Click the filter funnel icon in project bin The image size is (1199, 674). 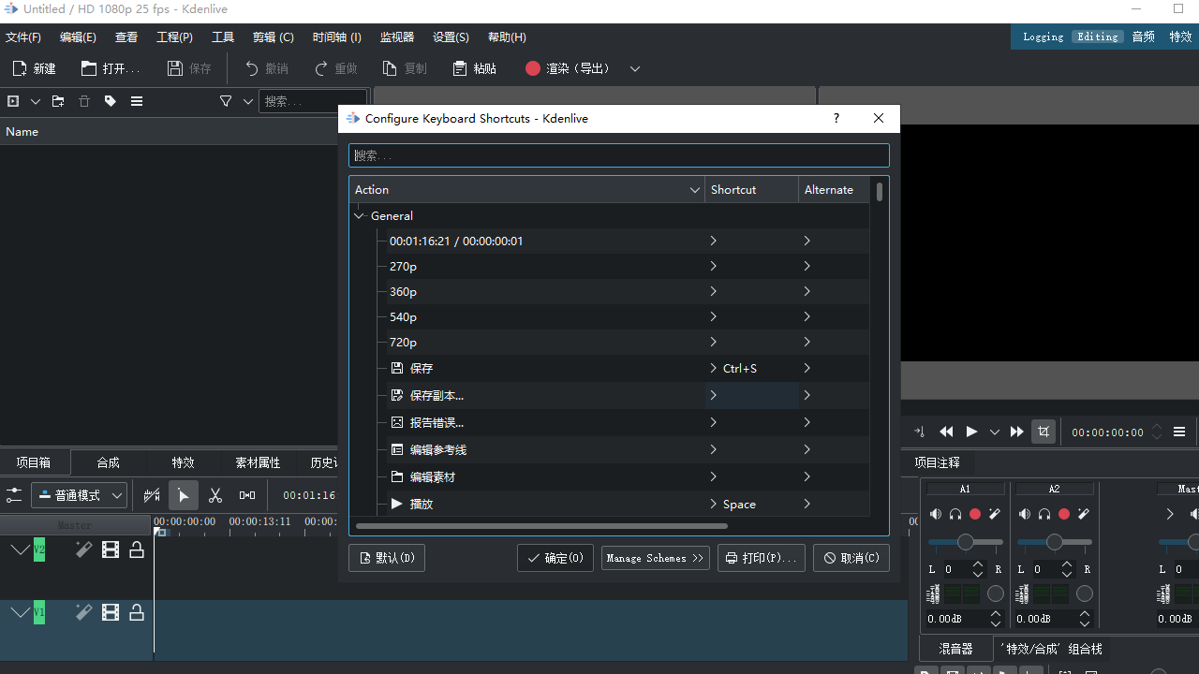[226, 101]
